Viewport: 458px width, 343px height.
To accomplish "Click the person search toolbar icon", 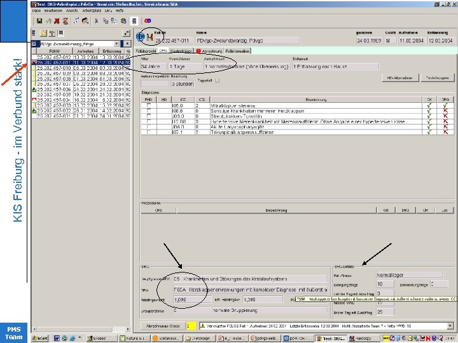I will click(85, 21).
